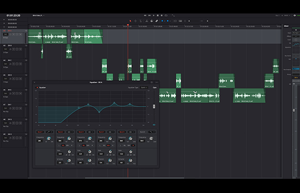Toggle Band 1 on or off
The width and height of the screenshot is (300, 193).
pyautogui.click(x=40, y=132)
